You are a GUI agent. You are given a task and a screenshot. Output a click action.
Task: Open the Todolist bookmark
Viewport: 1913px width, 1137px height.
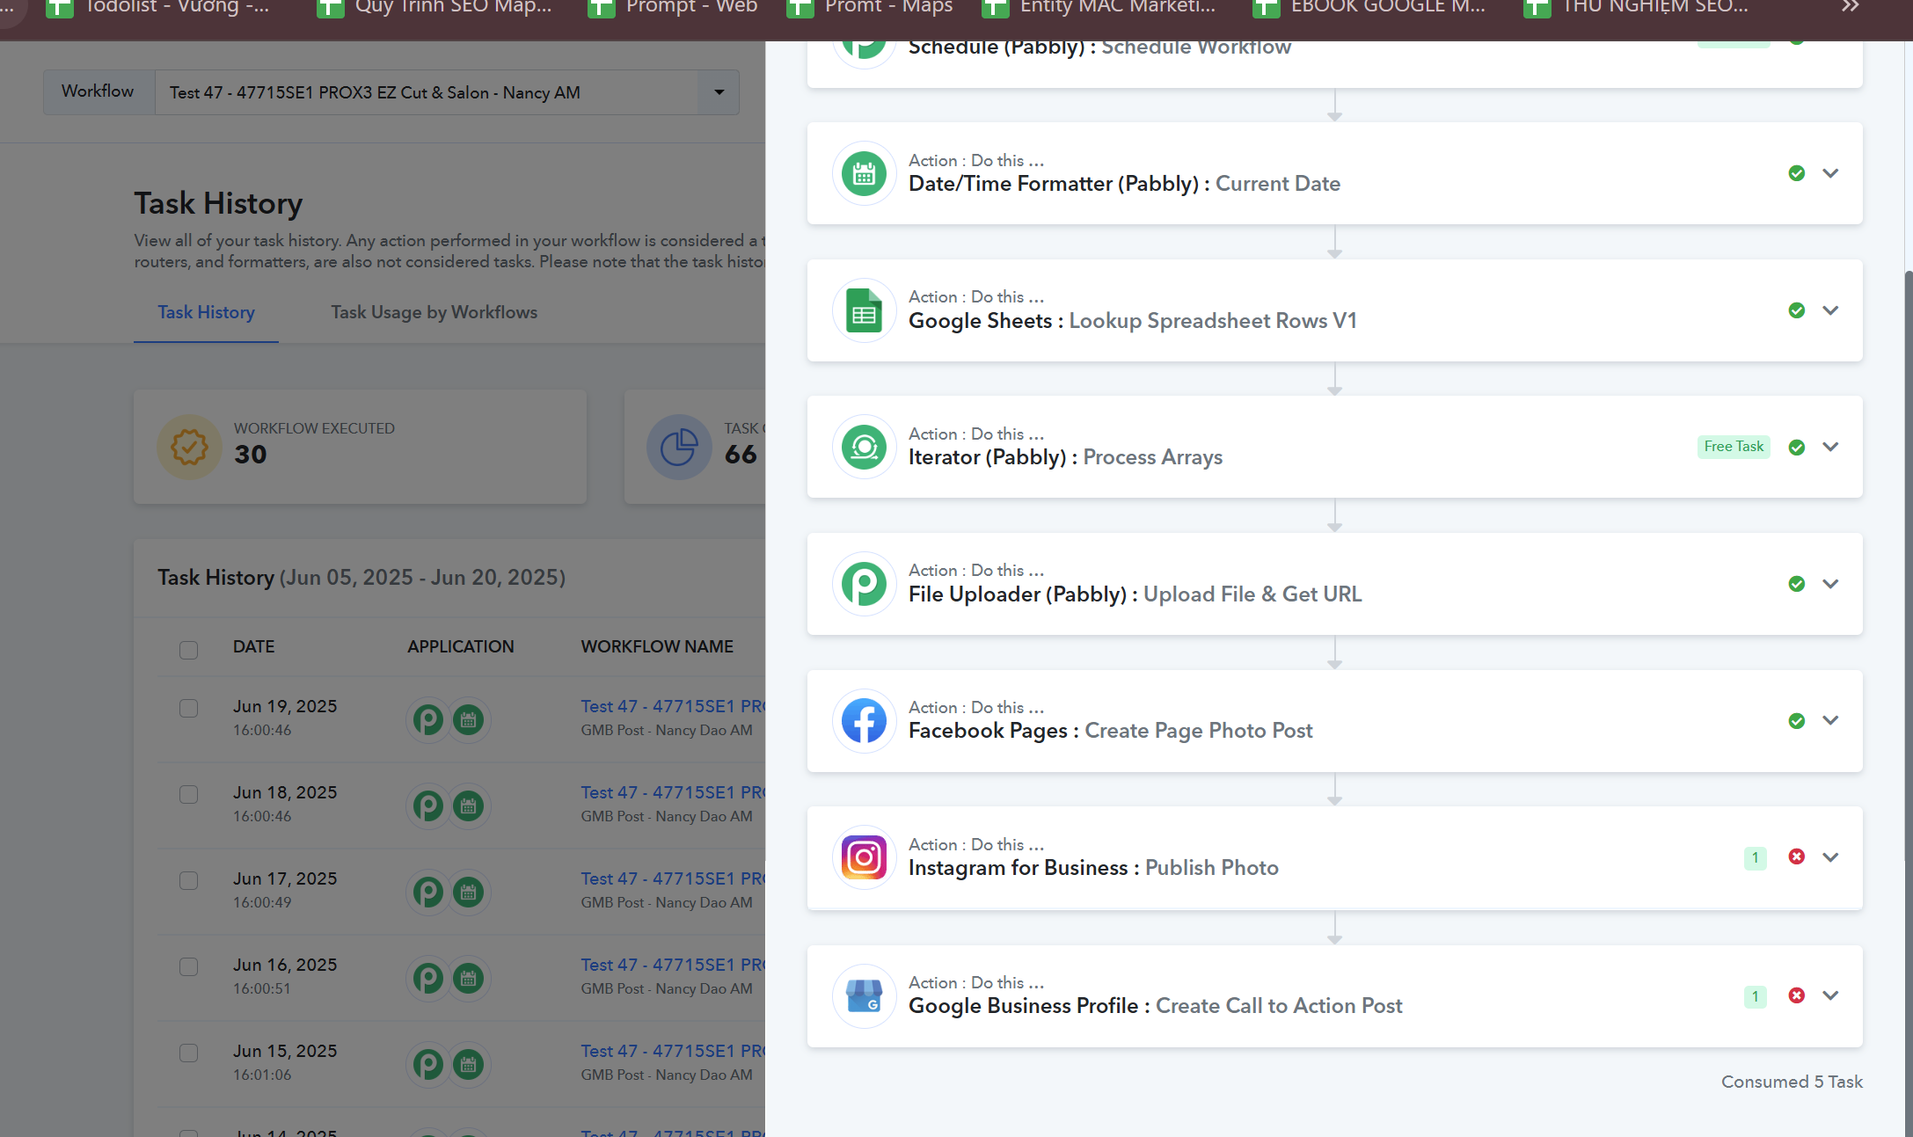[x=158, y=7]
